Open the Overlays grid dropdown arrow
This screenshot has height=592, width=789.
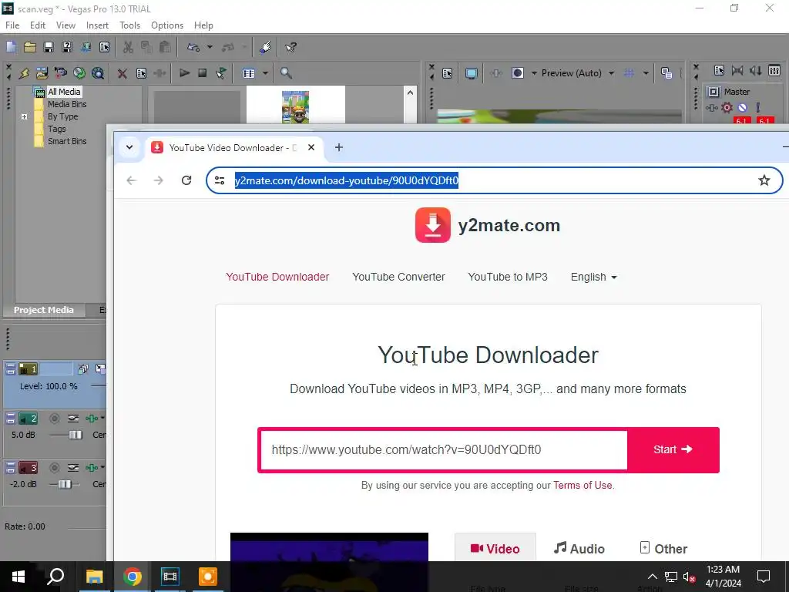(x=646, y=73)
